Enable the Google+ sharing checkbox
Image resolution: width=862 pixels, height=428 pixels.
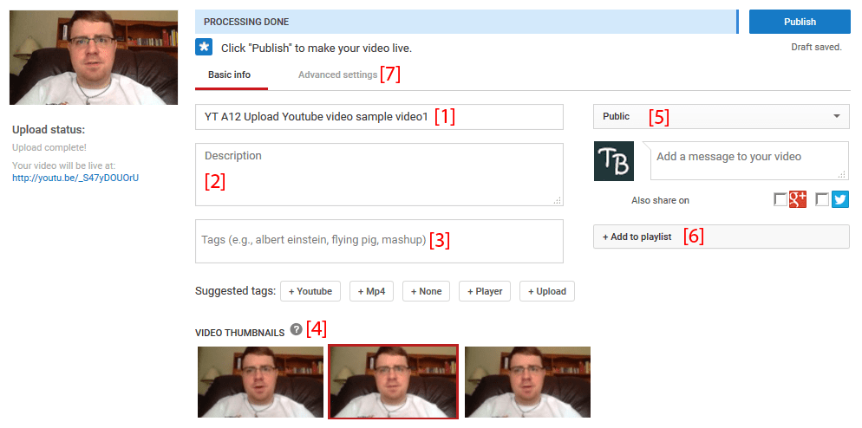click(x=780, y=200)
